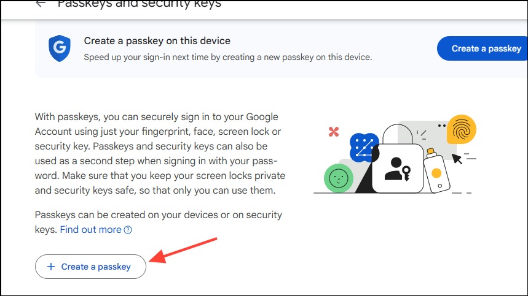This screenshot has width=528, height=296.
Task: Open the Find out more link
Action: point(90,230)
